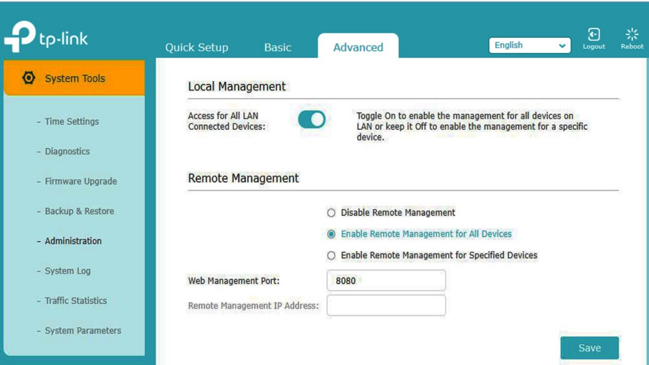Image resolution: width=649 pixels, height=365 pixels.
Task: Click the Reboot icon
Action: coord(632,35)
